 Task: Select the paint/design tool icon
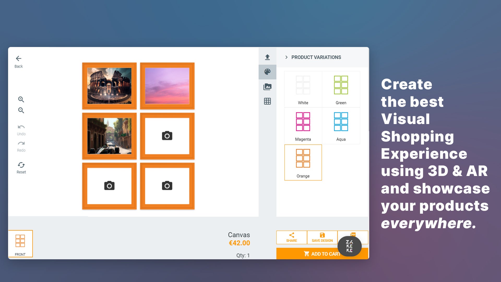tap(268, 72)
